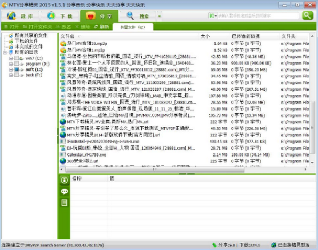The height and width of the screenshot is (250, 318).
Task: Click icon of MTV分享精灵-等你等了那么久 row
Action: pos(63,128)
